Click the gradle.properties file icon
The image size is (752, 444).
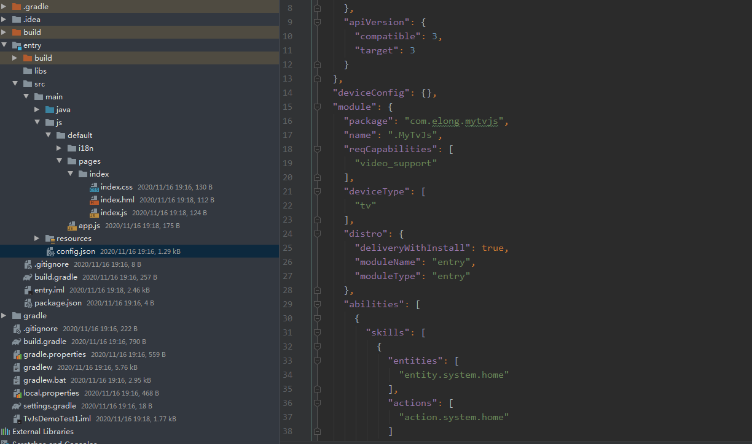17,354
